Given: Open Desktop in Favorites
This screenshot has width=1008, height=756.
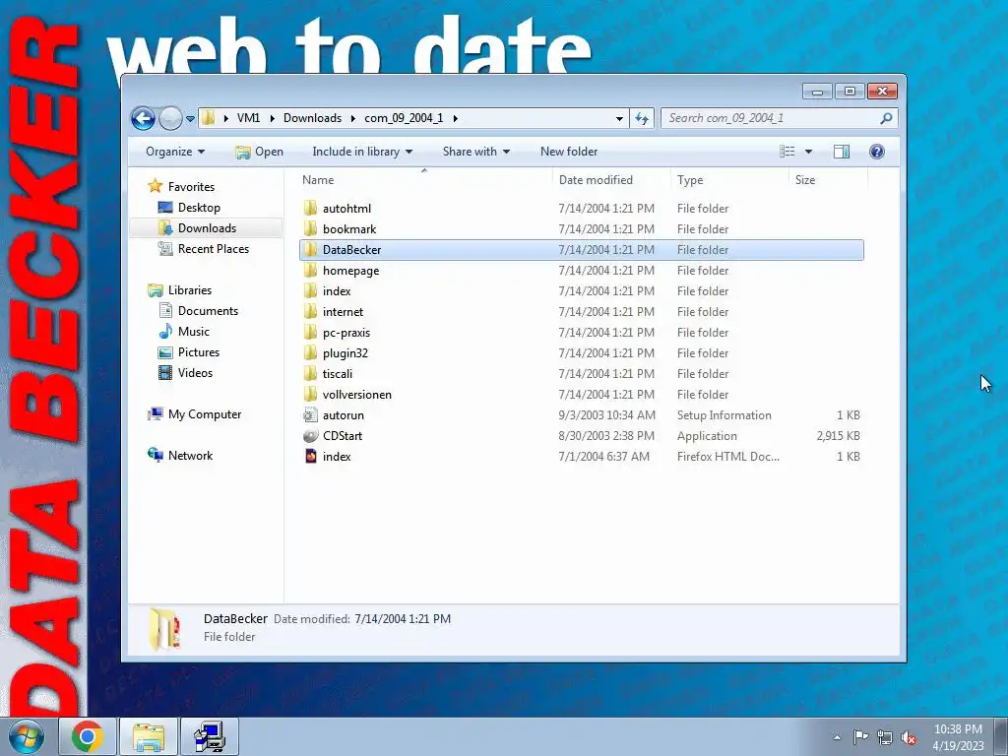Looking at the screenshot, I should click(199, 208).
